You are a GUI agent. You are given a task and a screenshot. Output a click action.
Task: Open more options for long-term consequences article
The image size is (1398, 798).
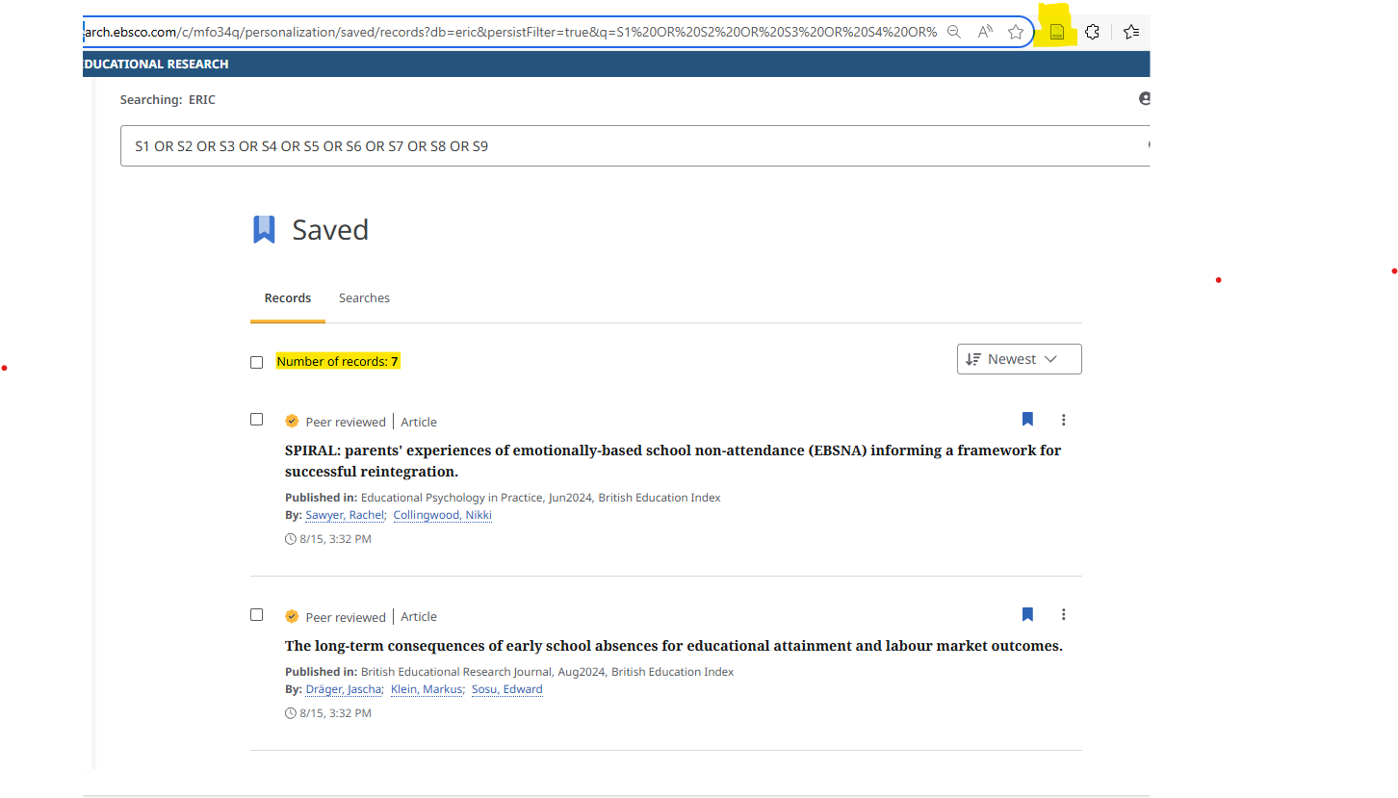1063,614
